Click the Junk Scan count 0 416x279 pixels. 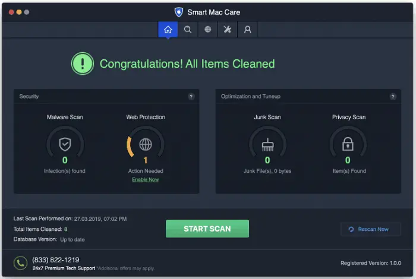[267, 160]
